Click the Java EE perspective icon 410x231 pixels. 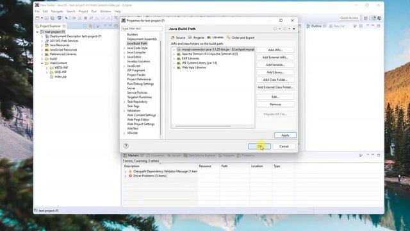(x=373, y=18)
